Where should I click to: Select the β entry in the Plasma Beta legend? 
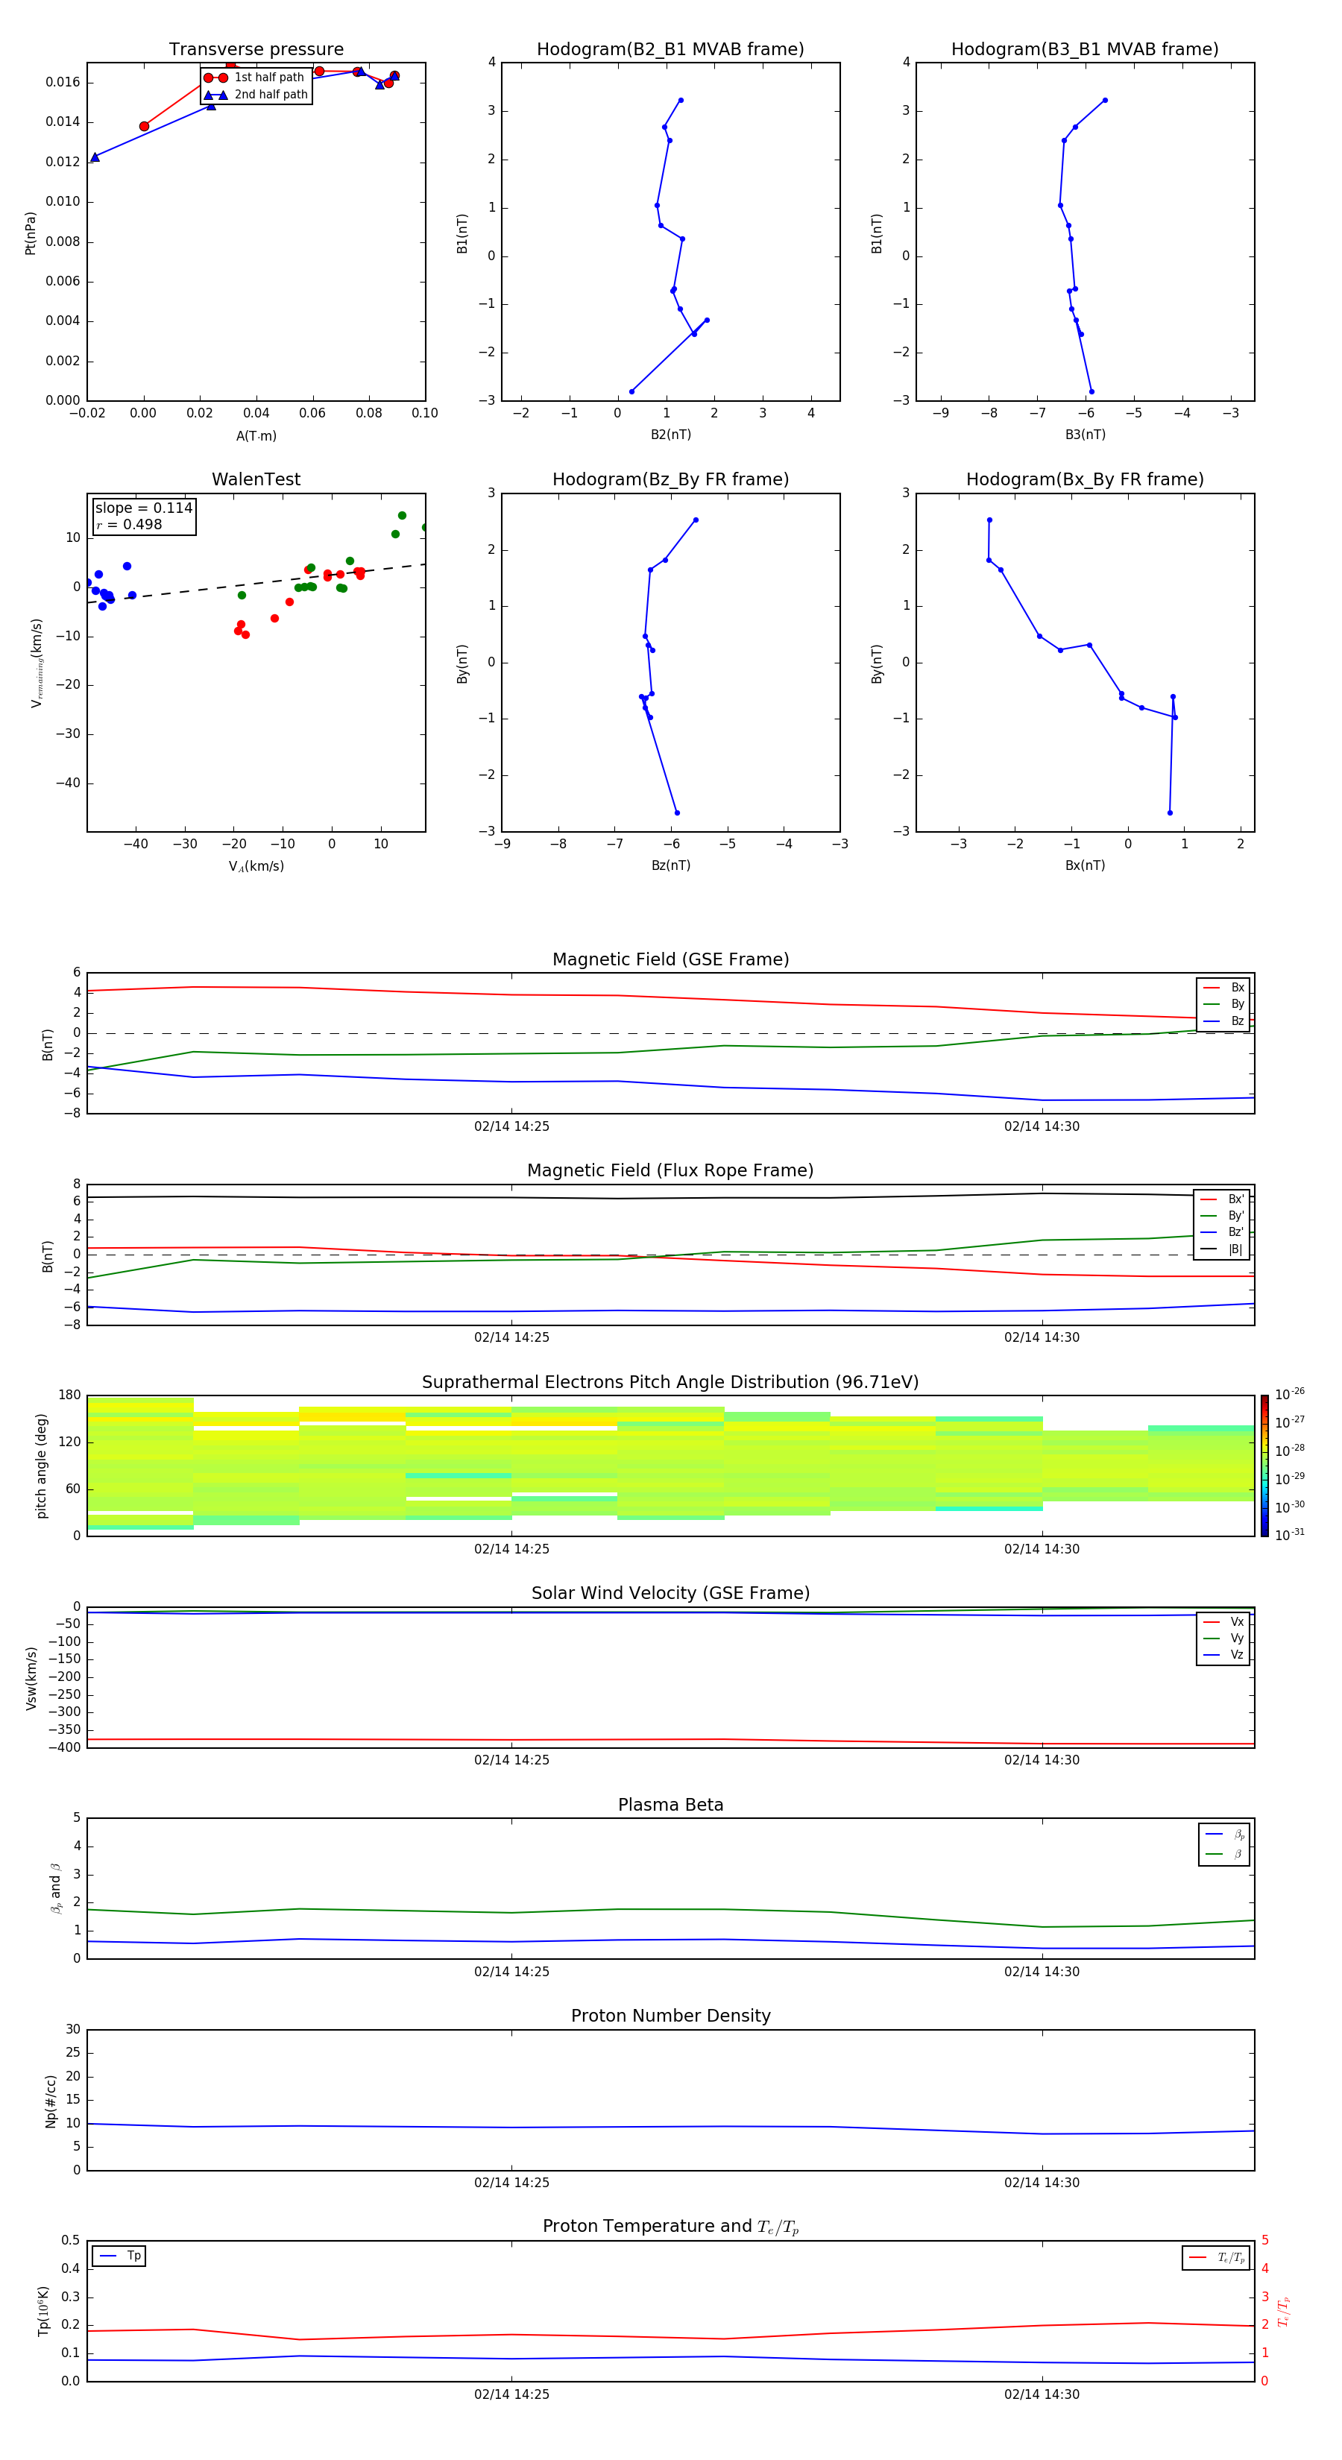pyautogui.click(x=1224, y=1855)
